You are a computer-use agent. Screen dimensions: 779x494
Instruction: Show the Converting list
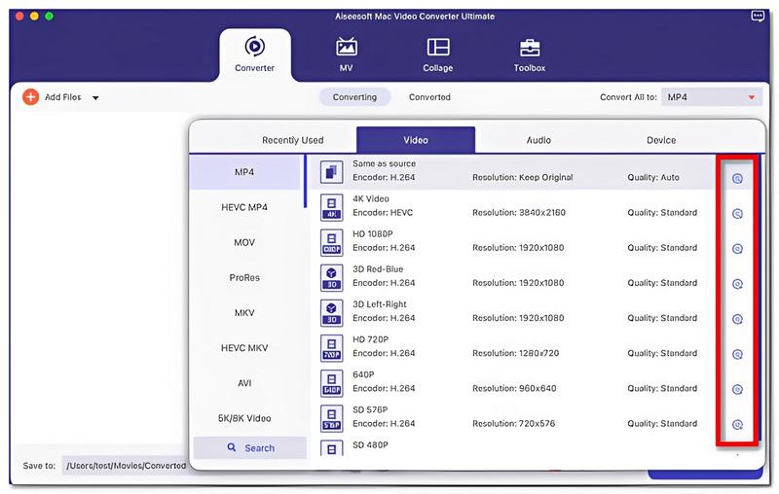pyautogui.click(x=354, y=97)
